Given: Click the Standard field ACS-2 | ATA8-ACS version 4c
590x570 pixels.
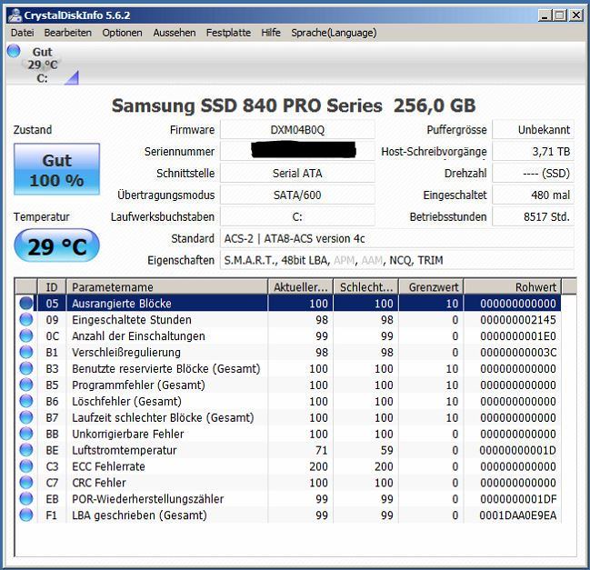Looking at the screenshot, I should [x=397, y=239].
